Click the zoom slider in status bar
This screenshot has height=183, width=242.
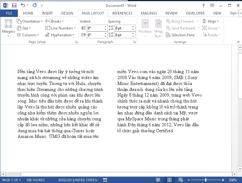click(x=205, y=180)
